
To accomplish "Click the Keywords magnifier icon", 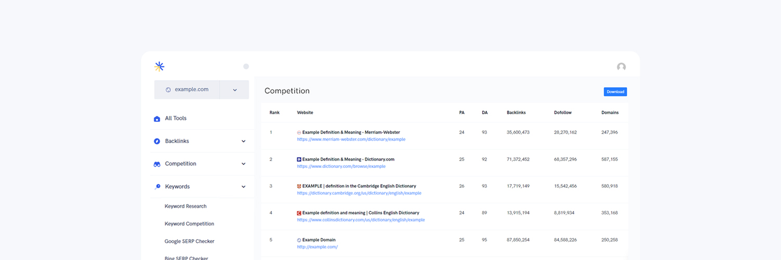I will 157,187.
